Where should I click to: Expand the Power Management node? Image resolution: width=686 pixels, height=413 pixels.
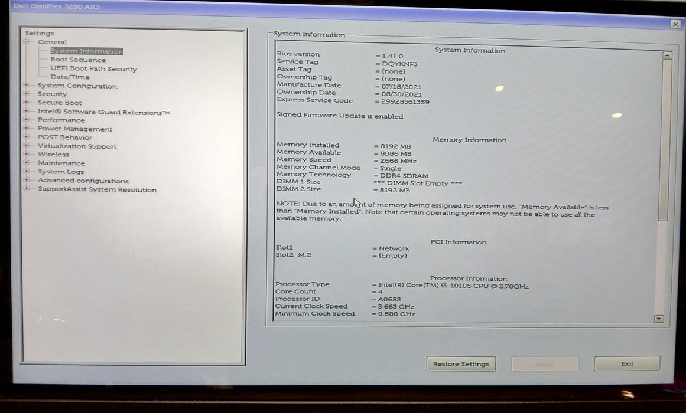[x=26, y=128]
